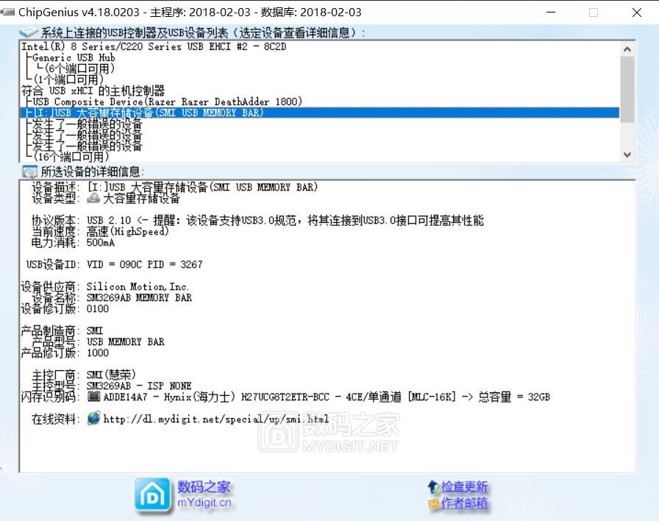Viewport: 659px width, 521px height.
Task: Click the USB device list header icon
Action: tap(29, 32)
